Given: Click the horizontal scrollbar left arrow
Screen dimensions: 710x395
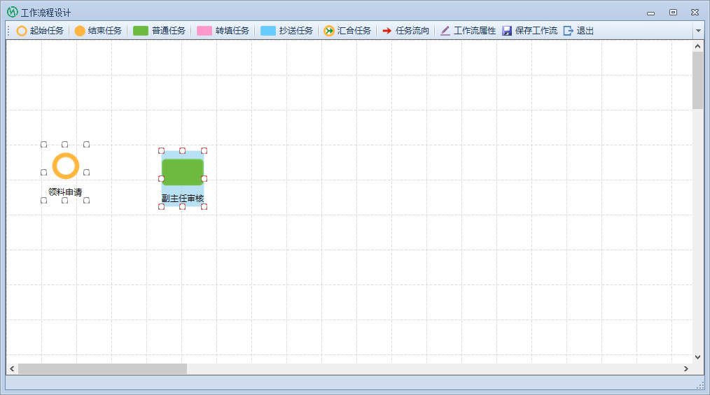Looking at the screenshot, I should [12, 368].
